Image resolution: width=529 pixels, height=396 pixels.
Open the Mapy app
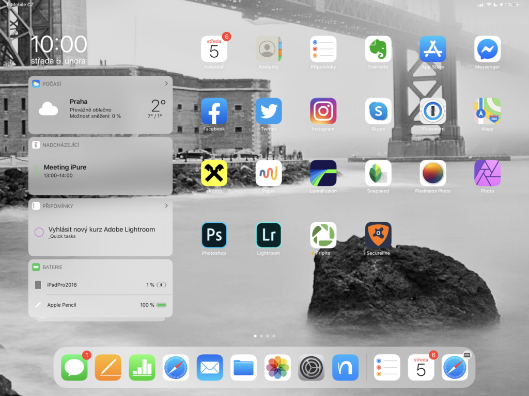pyautogui.click(x=487, y=111)
